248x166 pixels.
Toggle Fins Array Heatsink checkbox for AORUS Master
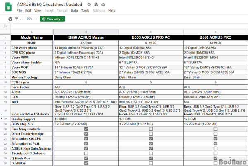pos(86,129)
